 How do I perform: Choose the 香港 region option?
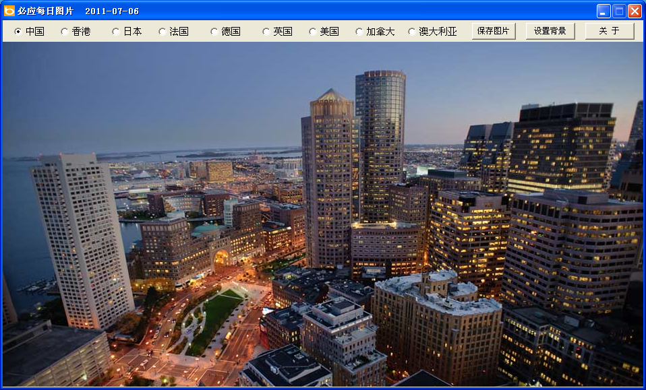(x=65, y=32)
